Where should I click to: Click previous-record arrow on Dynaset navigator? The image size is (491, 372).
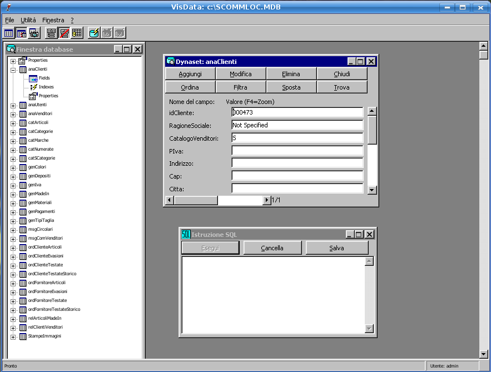pyautogui.click(x=170, y=200)
